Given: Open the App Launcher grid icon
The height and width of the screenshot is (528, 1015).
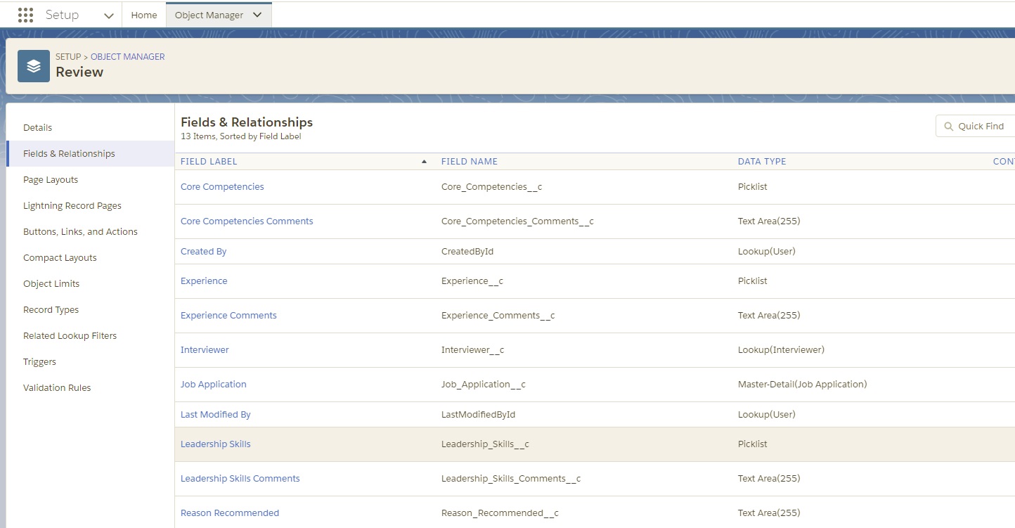Looking at the screenshot, I should pyautogui.click(x=25, y=15).
